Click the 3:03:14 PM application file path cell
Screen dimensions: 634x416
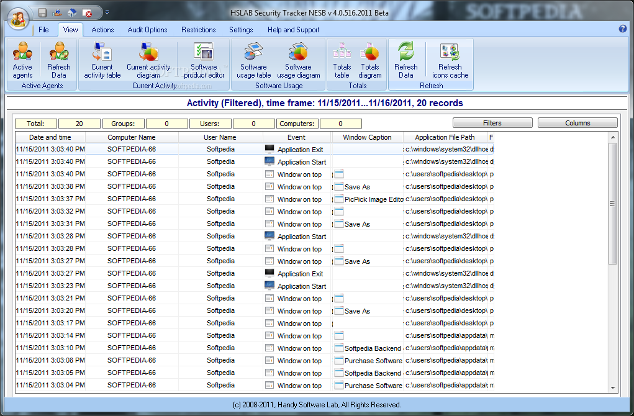446,335
